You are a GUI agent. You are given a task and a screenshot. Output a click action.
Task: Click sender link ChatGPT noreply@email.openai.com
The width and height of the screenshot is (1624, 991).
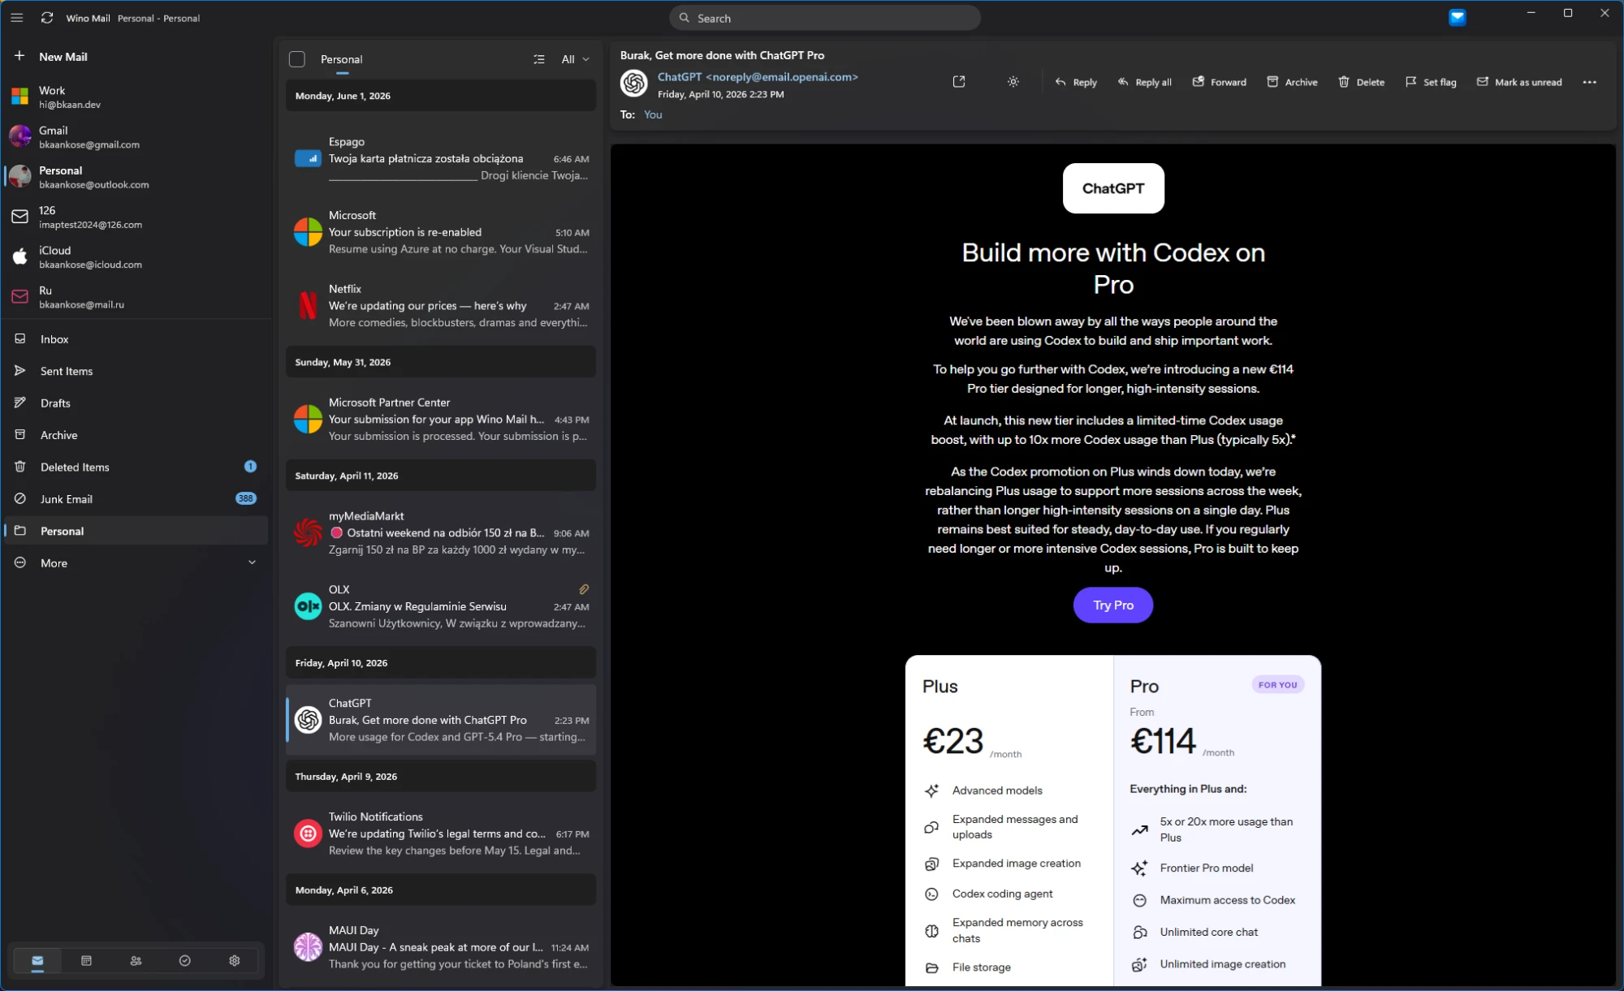(758, 77)
